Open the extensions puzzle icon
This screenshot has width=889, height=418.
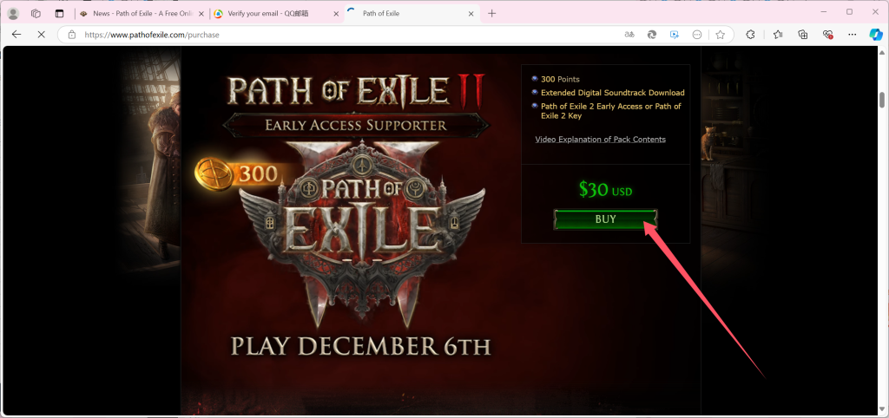pos(750,35)
